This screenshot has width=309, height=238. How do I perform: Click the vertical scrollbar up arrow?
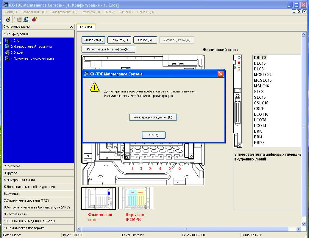tap(304, 34)
